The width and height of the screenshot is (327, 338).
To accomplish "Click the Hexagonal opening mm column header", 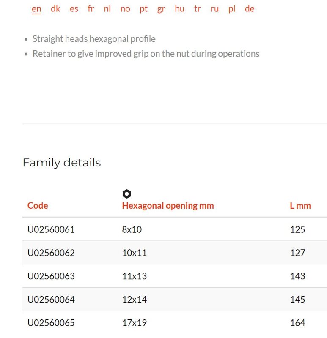I will coord(168,206).
